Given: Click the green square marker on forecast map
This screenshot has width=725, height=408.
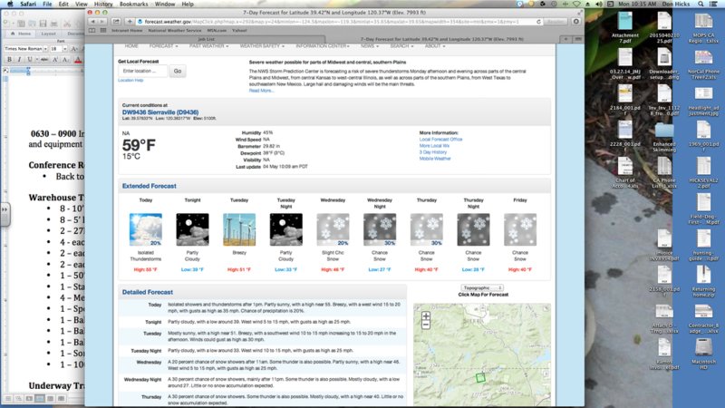Looking at the screenshot, I should 480,377.
